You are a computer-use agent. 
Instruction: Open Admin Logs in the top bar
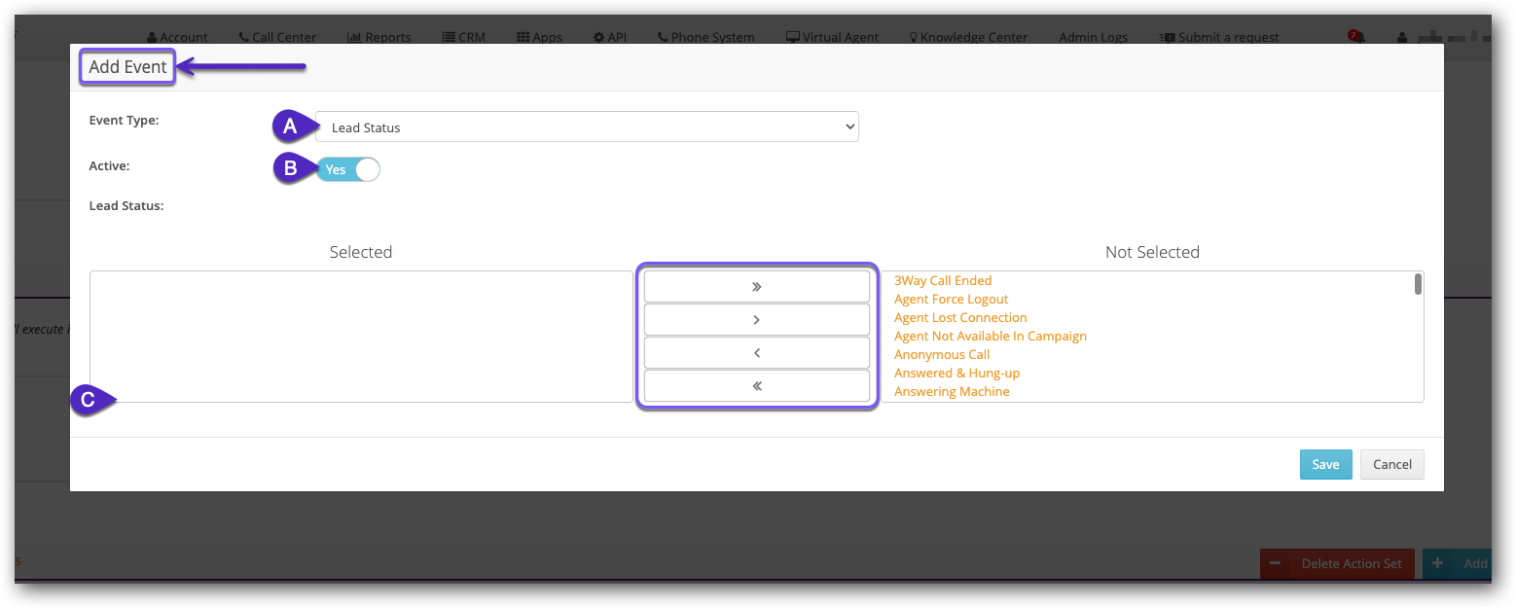point(1093,37)
